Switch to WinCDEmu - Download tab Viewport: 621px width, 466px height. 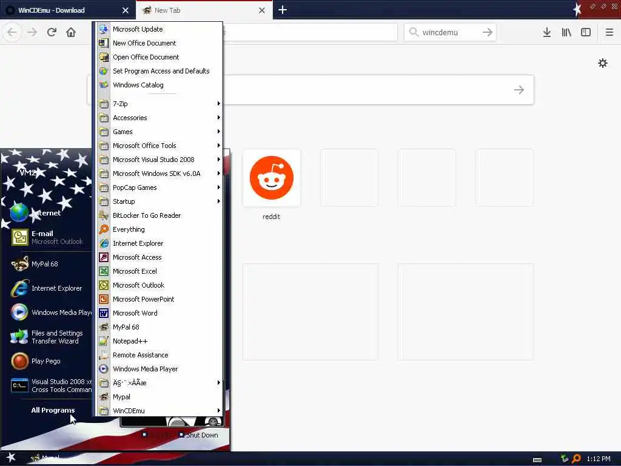click(67, 10)
